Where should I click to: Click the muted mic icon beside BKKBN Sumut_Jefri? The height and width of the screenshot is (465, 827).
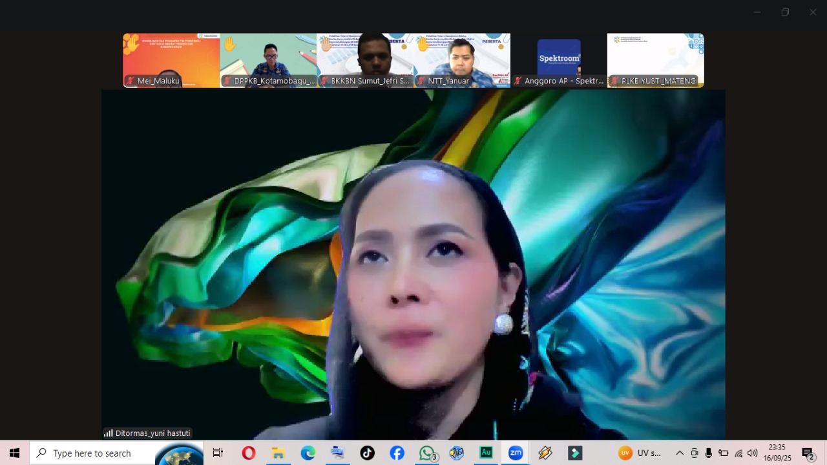(324, 81)
